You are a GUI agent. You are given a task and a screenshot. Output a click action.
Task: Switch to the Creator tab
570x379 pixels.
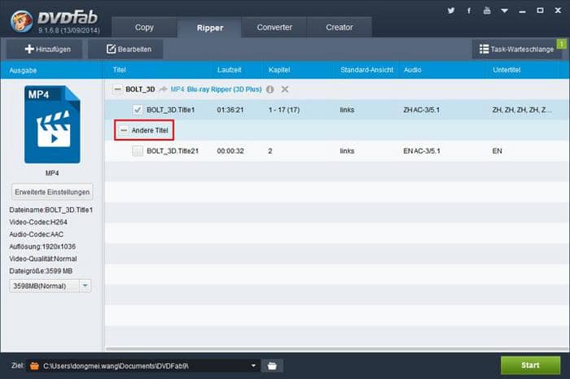tap(340, 27)
